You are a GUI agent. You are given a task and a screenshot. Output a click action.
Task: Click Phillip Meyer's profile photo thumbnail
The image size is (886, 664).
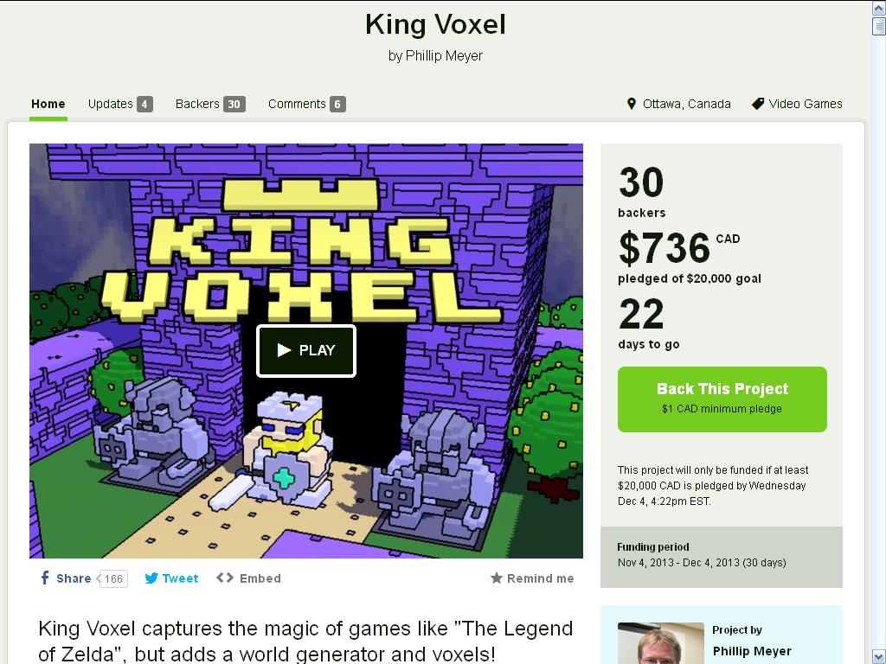(x=660, y=643)
